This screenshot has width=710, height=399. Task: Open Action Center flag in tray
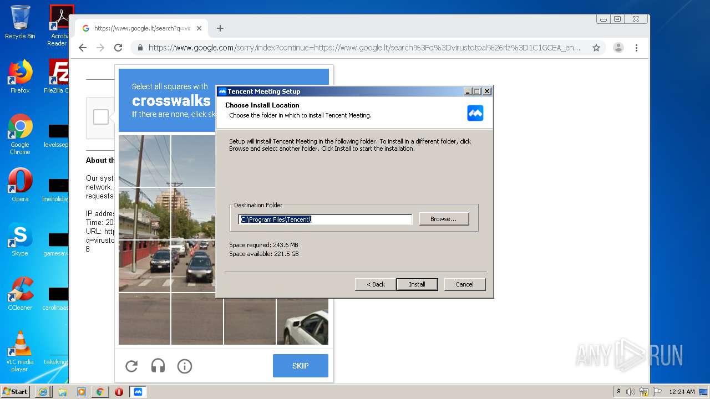pos(657,392)
